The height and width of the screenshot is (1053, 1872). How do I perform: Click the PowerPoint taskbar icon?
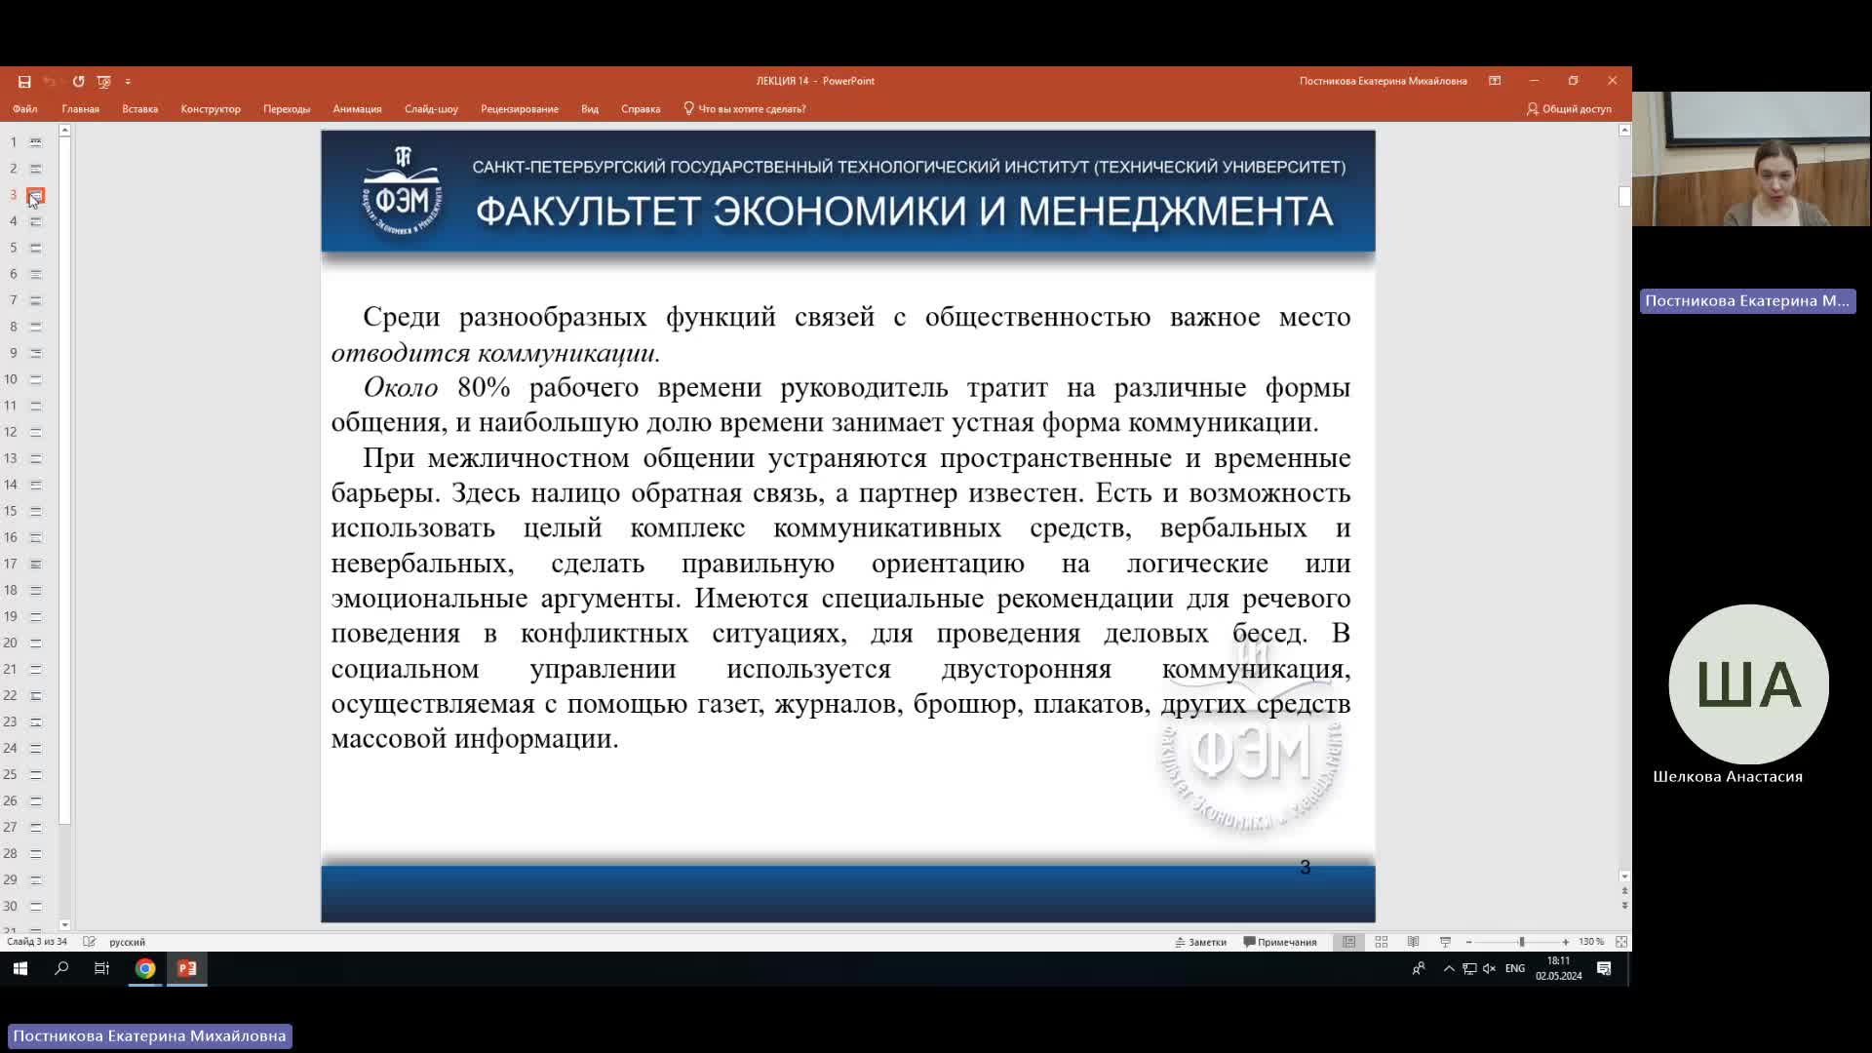(187, 968)
